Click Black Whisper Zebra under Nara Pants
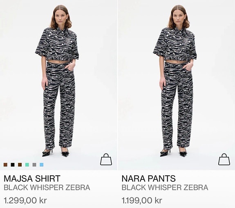 coord(165,188)
